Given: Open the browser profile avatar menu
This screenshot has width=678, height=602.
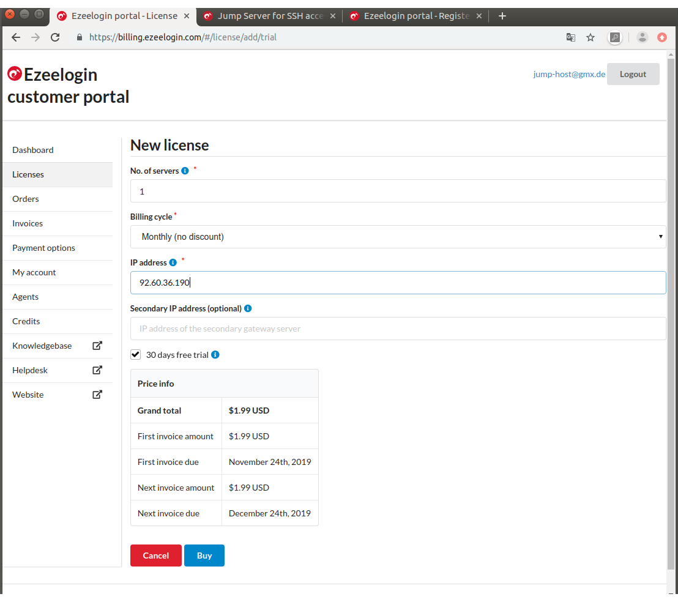Looking at the screenshot, I should pos(642,37).
